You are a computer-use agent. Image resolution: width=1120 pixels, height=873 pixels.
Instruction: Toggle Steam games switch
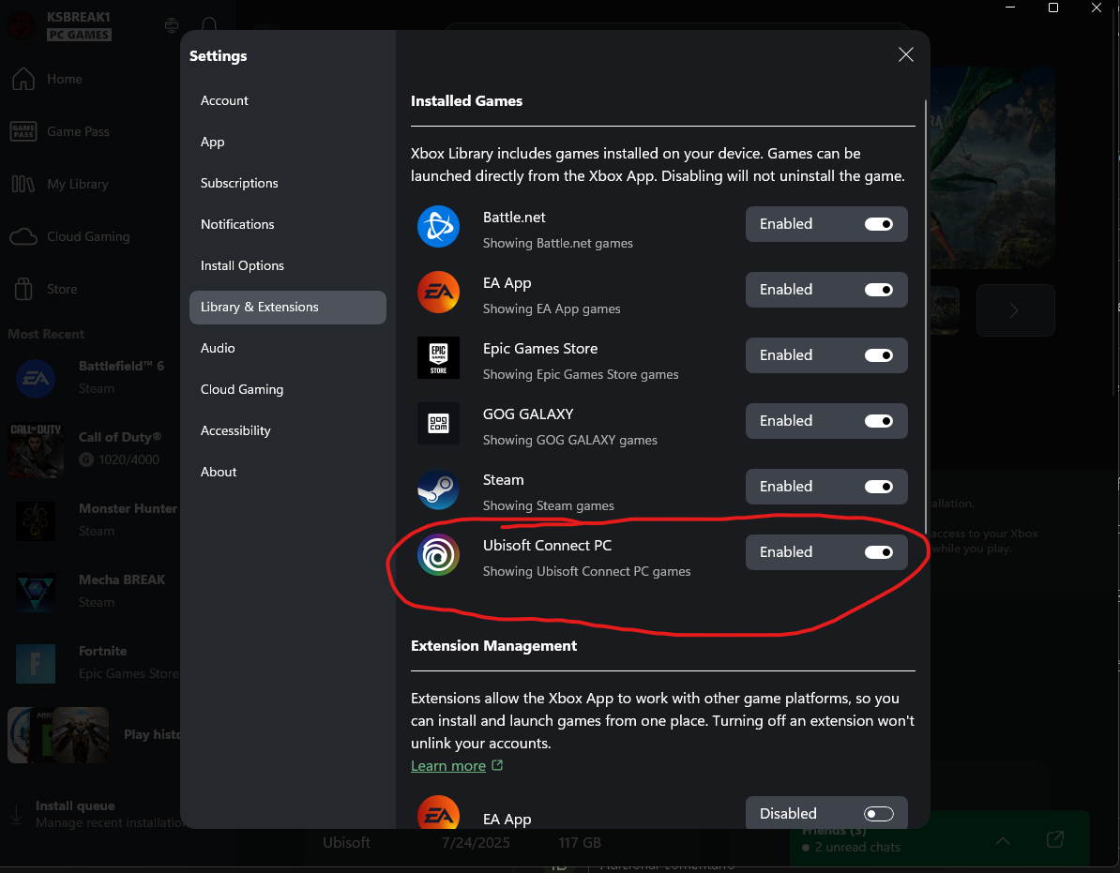(x=879, y=487)
